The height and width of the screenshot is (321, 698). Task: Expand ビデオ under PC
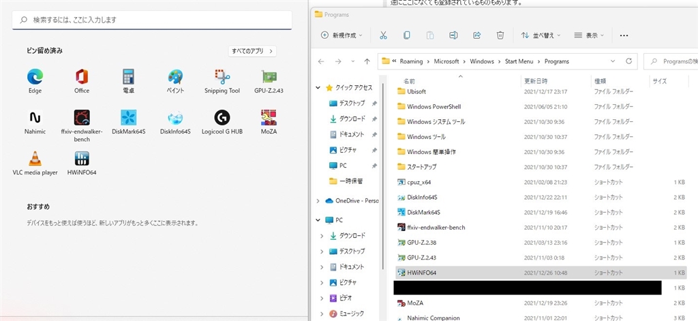322,298
